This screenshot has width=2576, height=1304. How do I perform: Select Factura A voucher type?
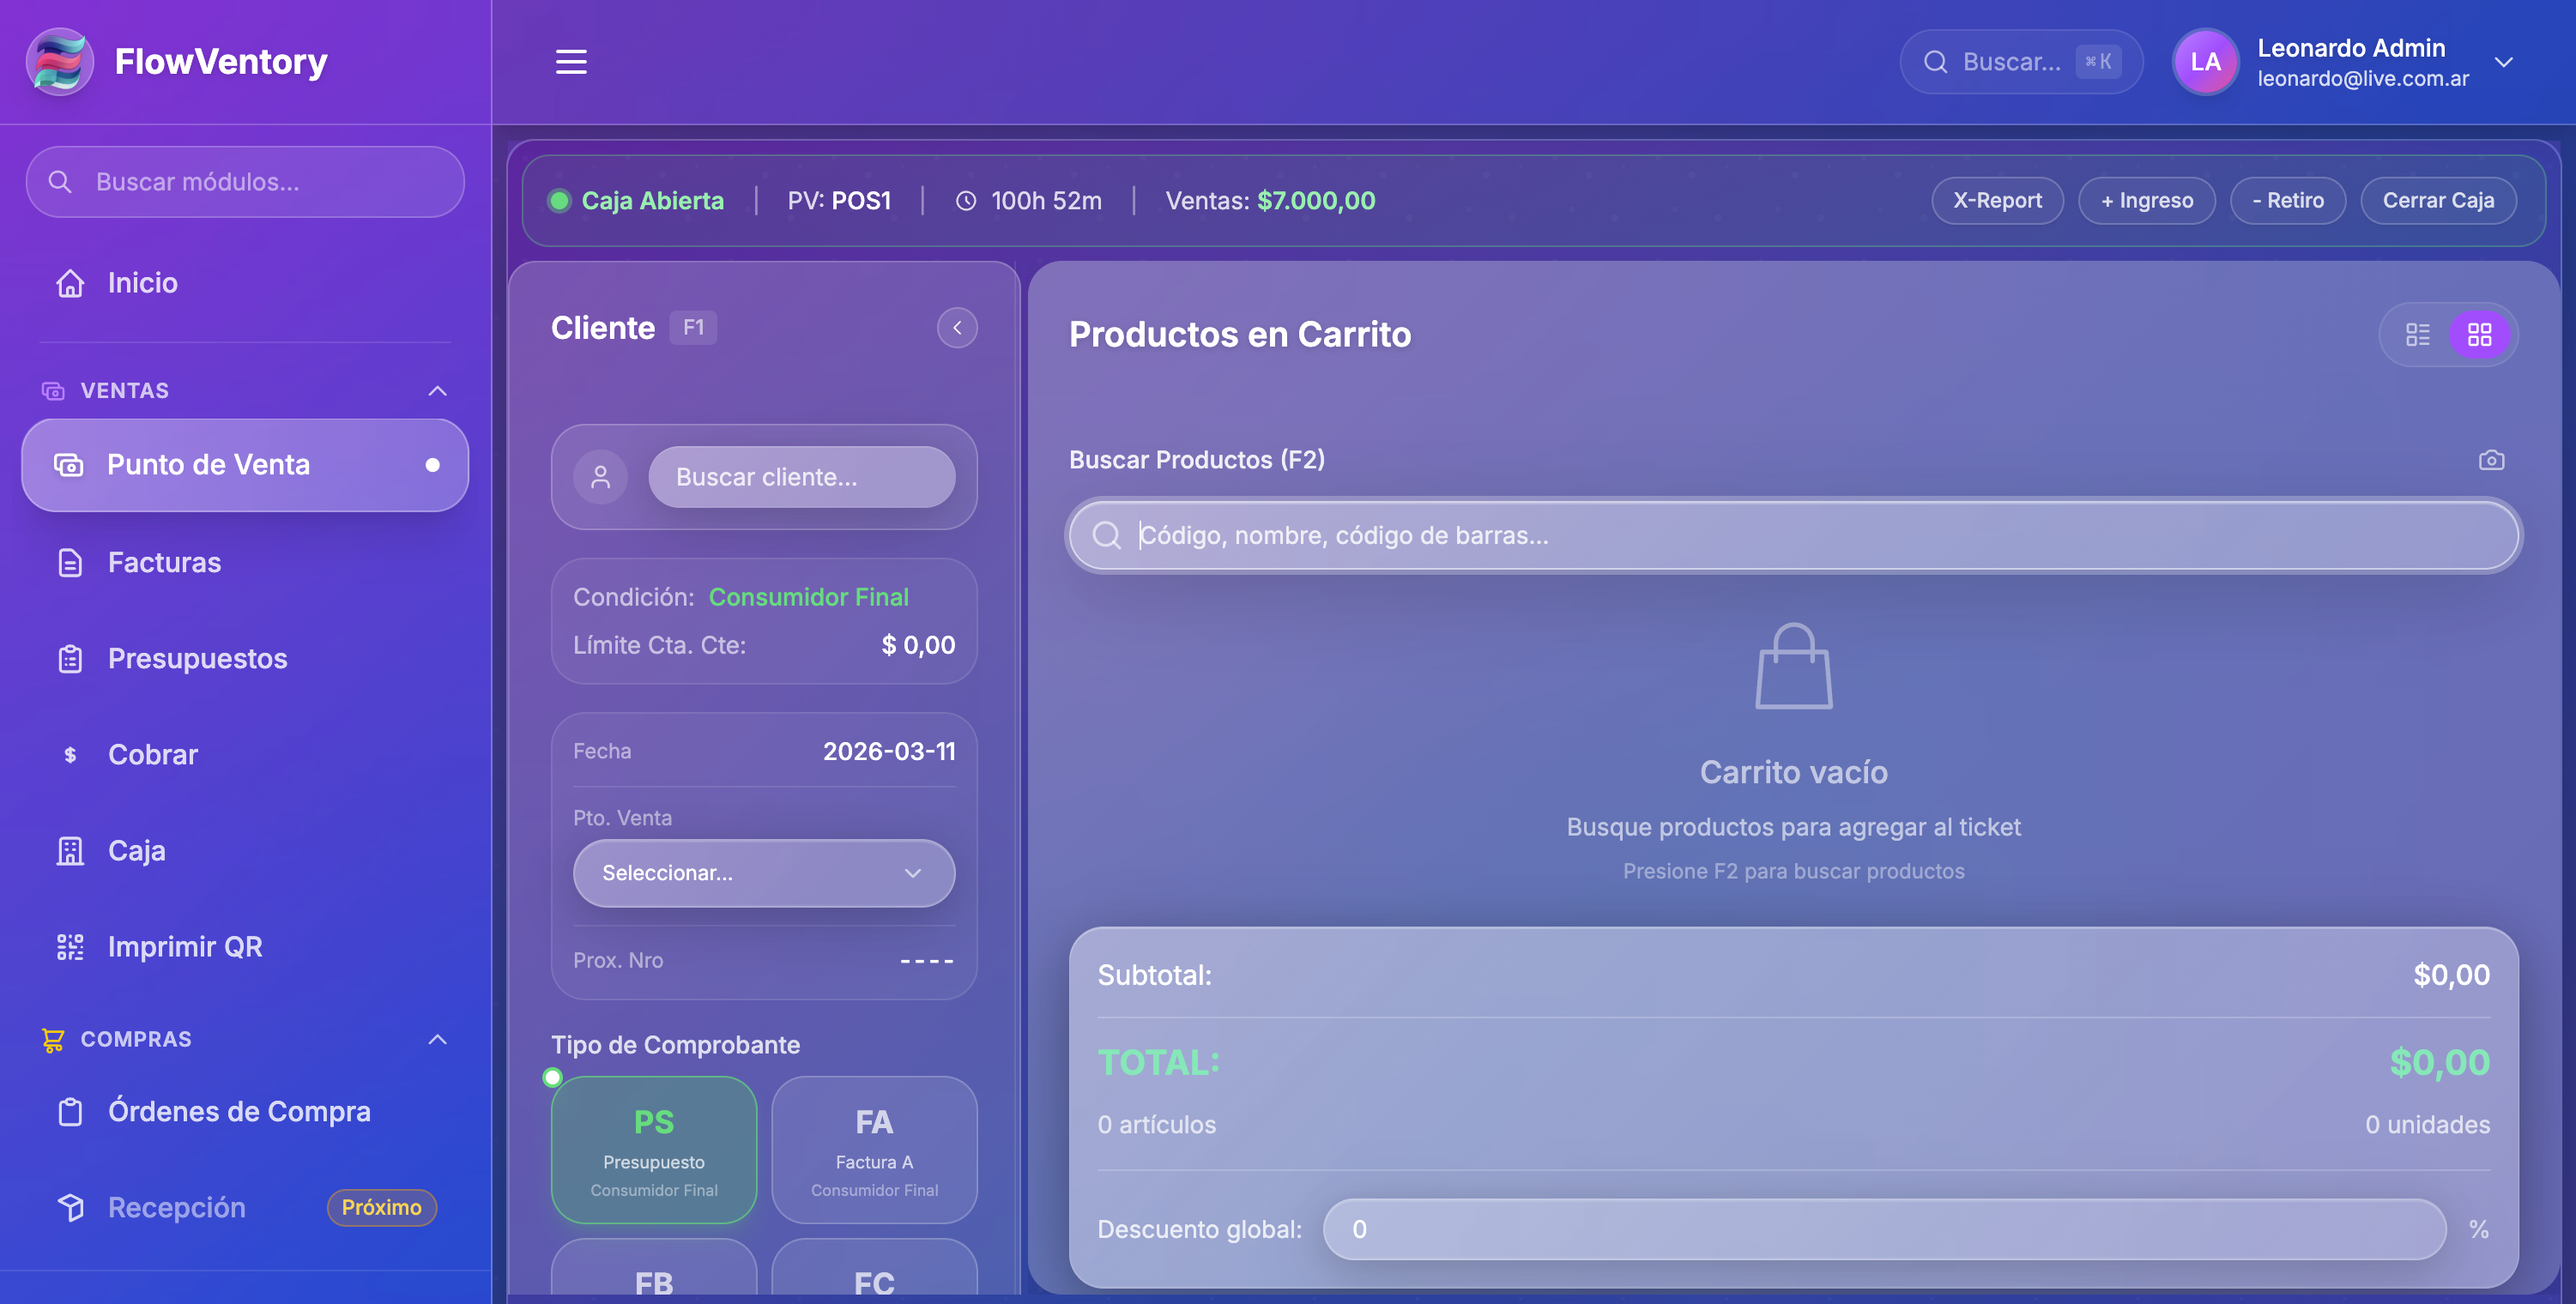[x=874, y=1149]
